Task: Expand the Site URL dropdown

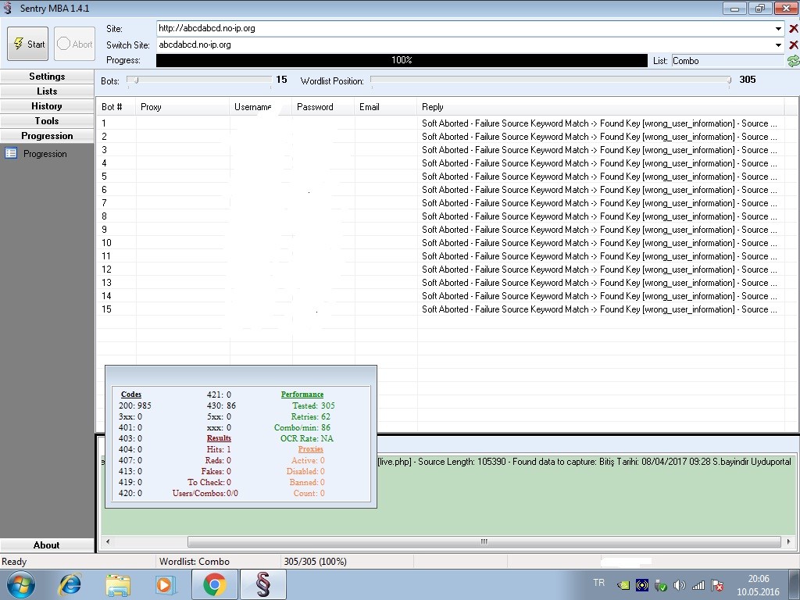Action: click(x=778, y=29)
